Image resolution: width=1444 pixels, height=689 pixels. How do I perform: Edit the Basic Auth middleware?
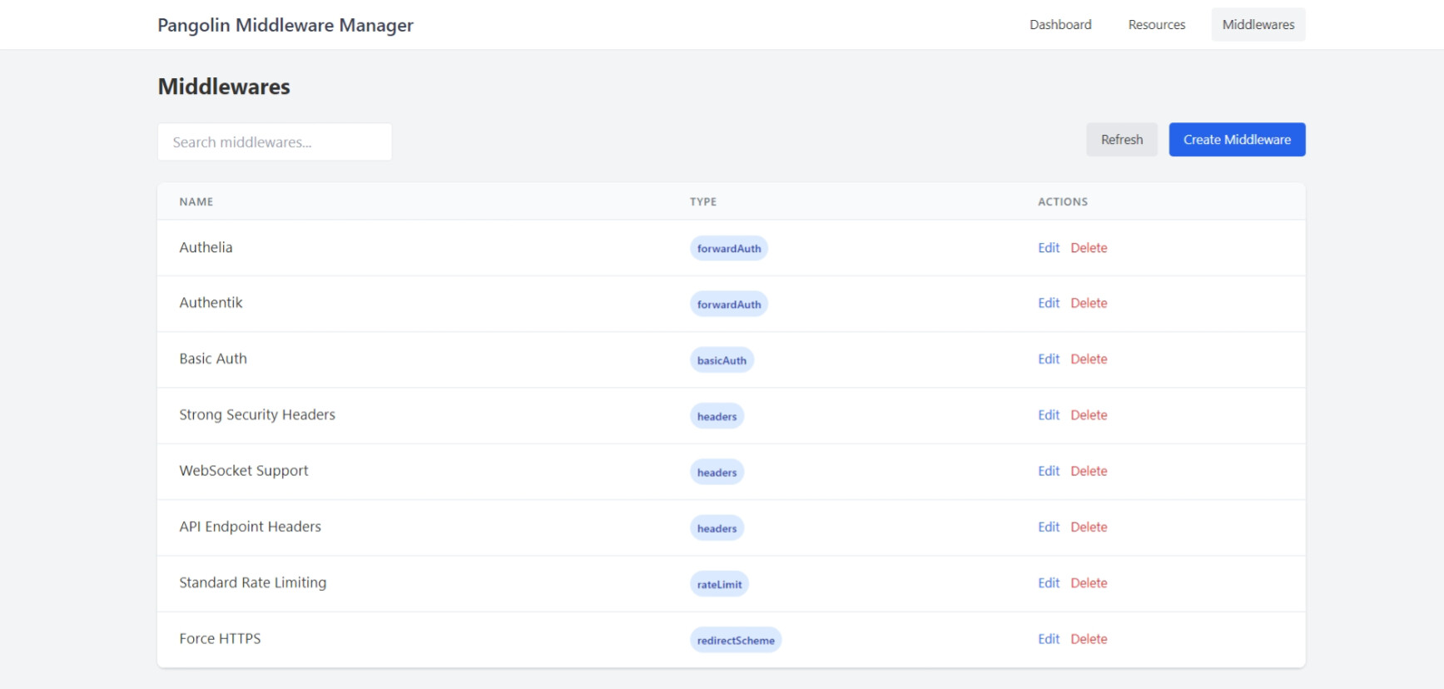(x=1049, y=359)
